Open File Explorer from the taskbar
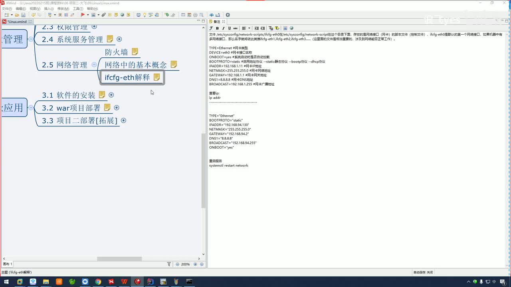 click(46, 282)
